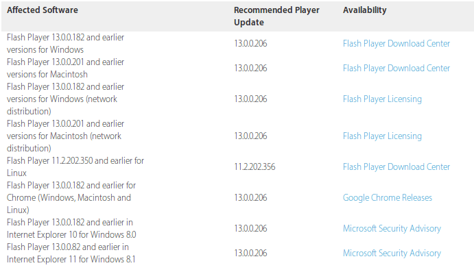The image size is (474, 272).
Task: Click the Recommended Player Update column header
Action: point(276,16)
